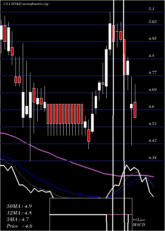Click the 4.8 price axis label
Screen dimensions: 165x231
pyautogui.click(x=151, y=56)
